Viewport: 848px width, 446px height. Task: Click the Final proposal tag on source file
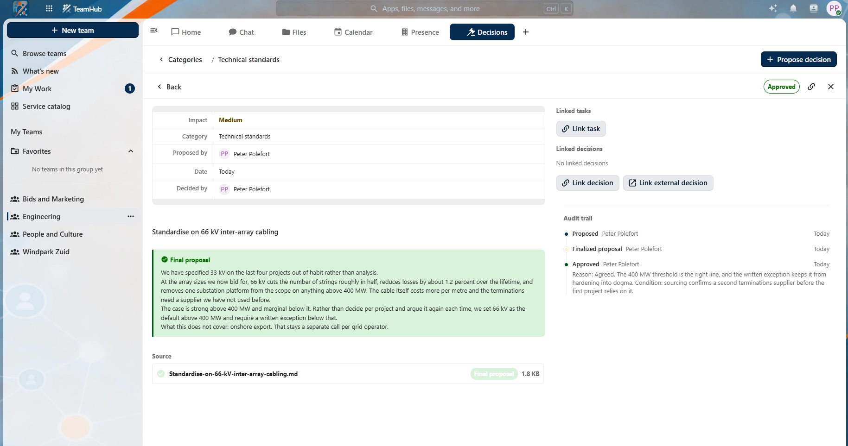coord(494,374)
